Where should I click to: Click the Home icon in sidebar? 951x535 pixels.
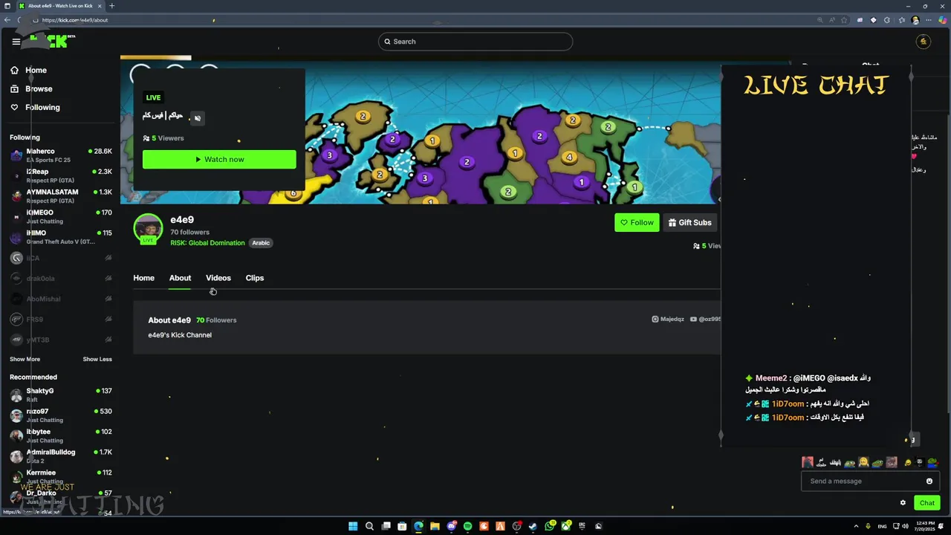[14, 70]
